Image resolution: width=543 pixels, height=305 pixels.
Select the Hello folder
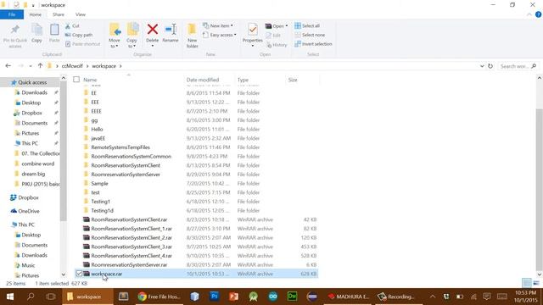tap(97, 129)
